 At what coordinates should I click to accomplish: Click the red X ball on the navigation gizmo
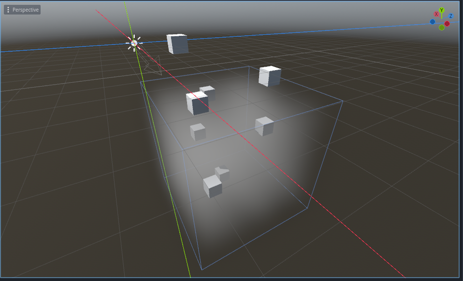436,14
